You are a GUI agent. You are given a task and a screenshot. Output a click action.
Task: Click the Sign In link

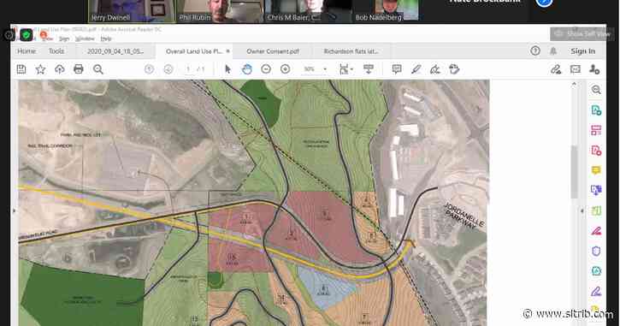tap(582, 51)
